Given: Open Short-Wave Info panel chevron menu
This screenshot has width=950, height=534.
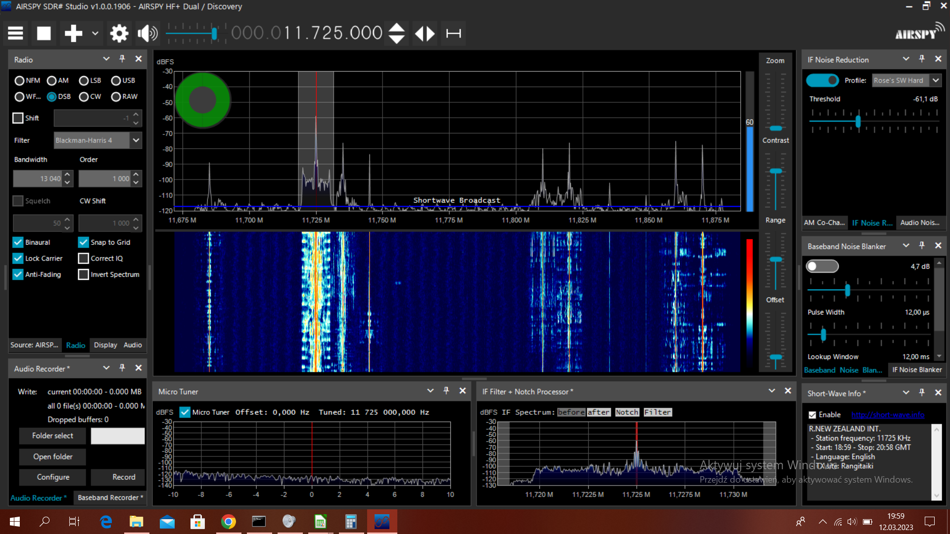Looking at the screenshot, I should pos(906,392).
